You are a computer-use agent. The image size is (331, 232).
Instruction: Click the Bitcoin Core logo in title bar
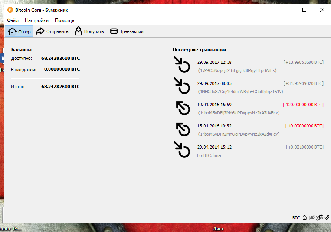[10, 10]
